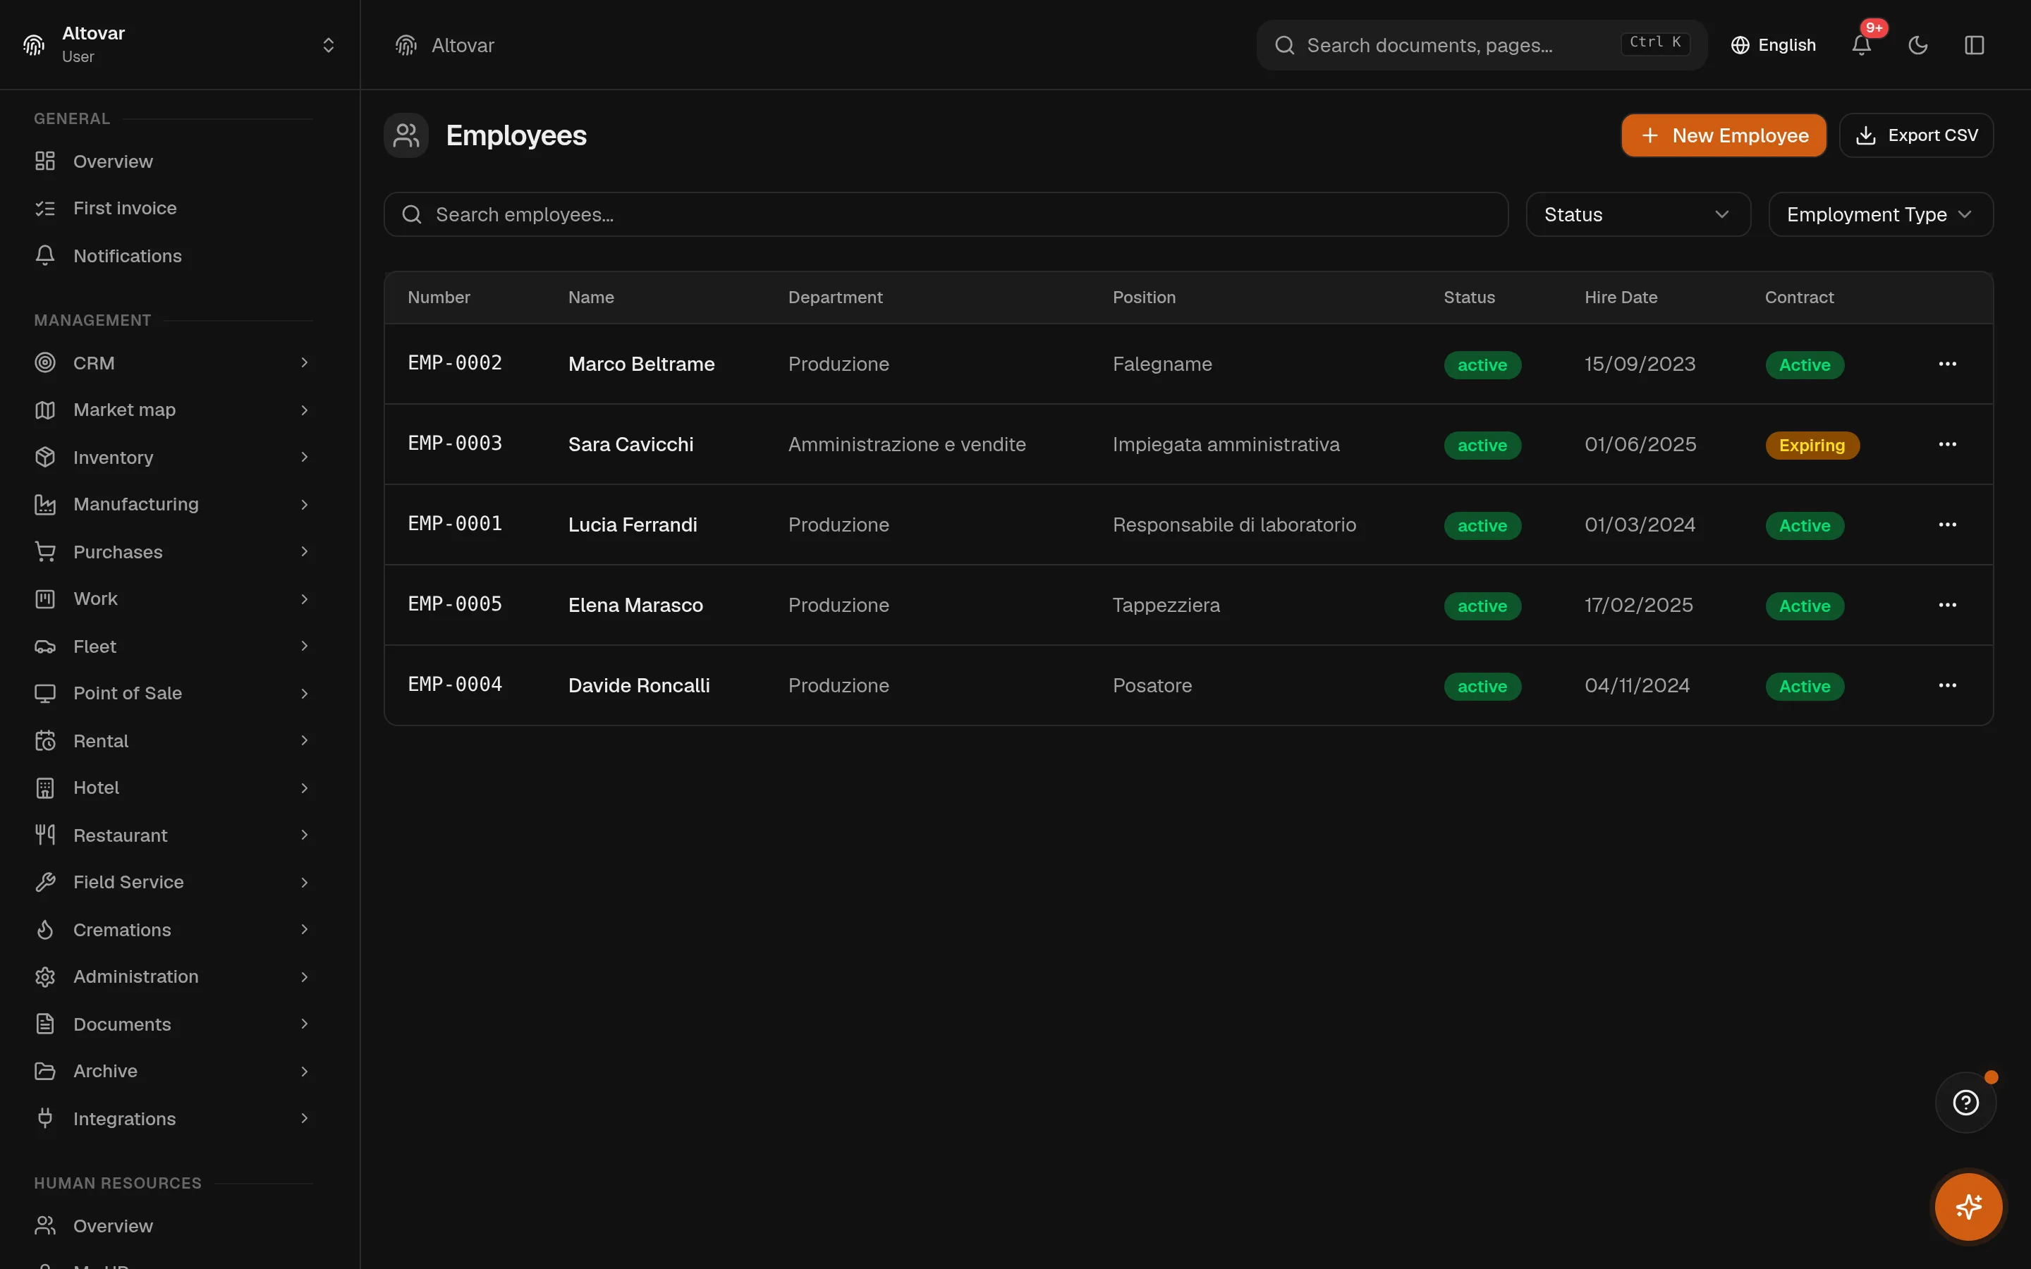Open the Status filter dropdown
The height and width of the screenshot is (1269, 2031).
pyautogui.click(x=1637, y=215)
